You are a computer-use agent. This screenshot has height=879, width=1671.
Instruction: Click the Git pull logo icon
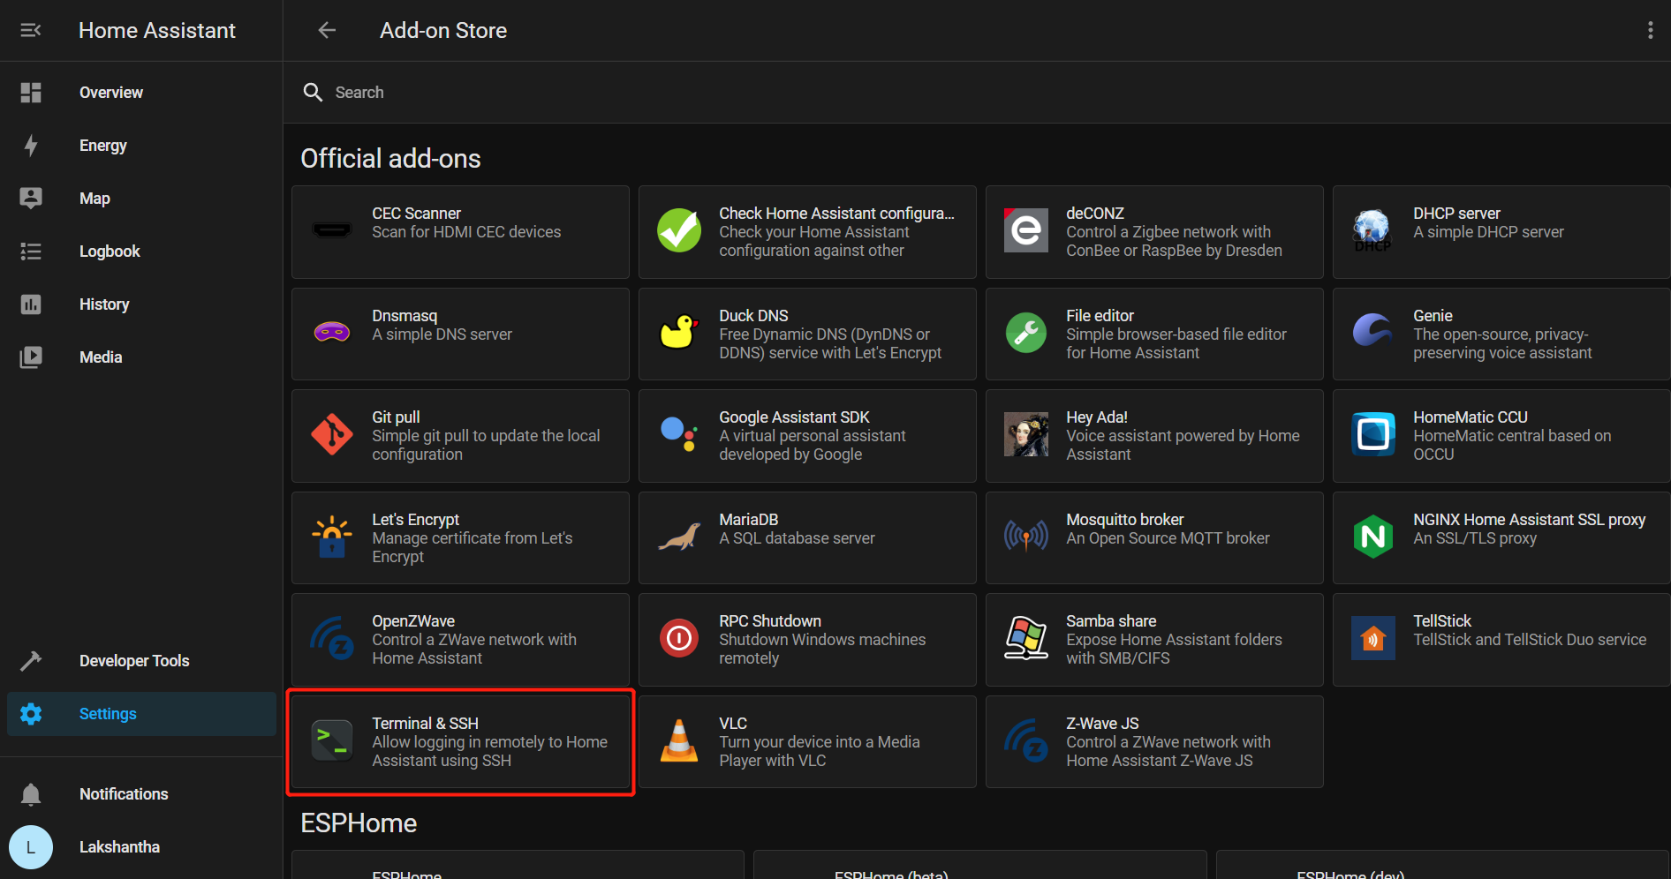point(332,434)
